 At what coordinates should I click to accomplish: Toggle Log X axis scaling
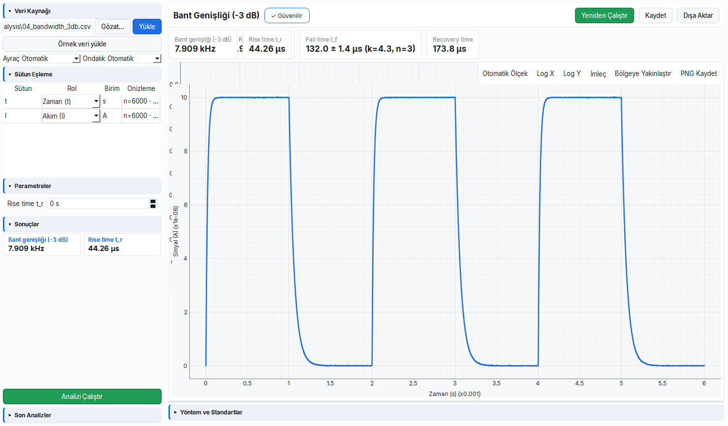click(546, 73)
